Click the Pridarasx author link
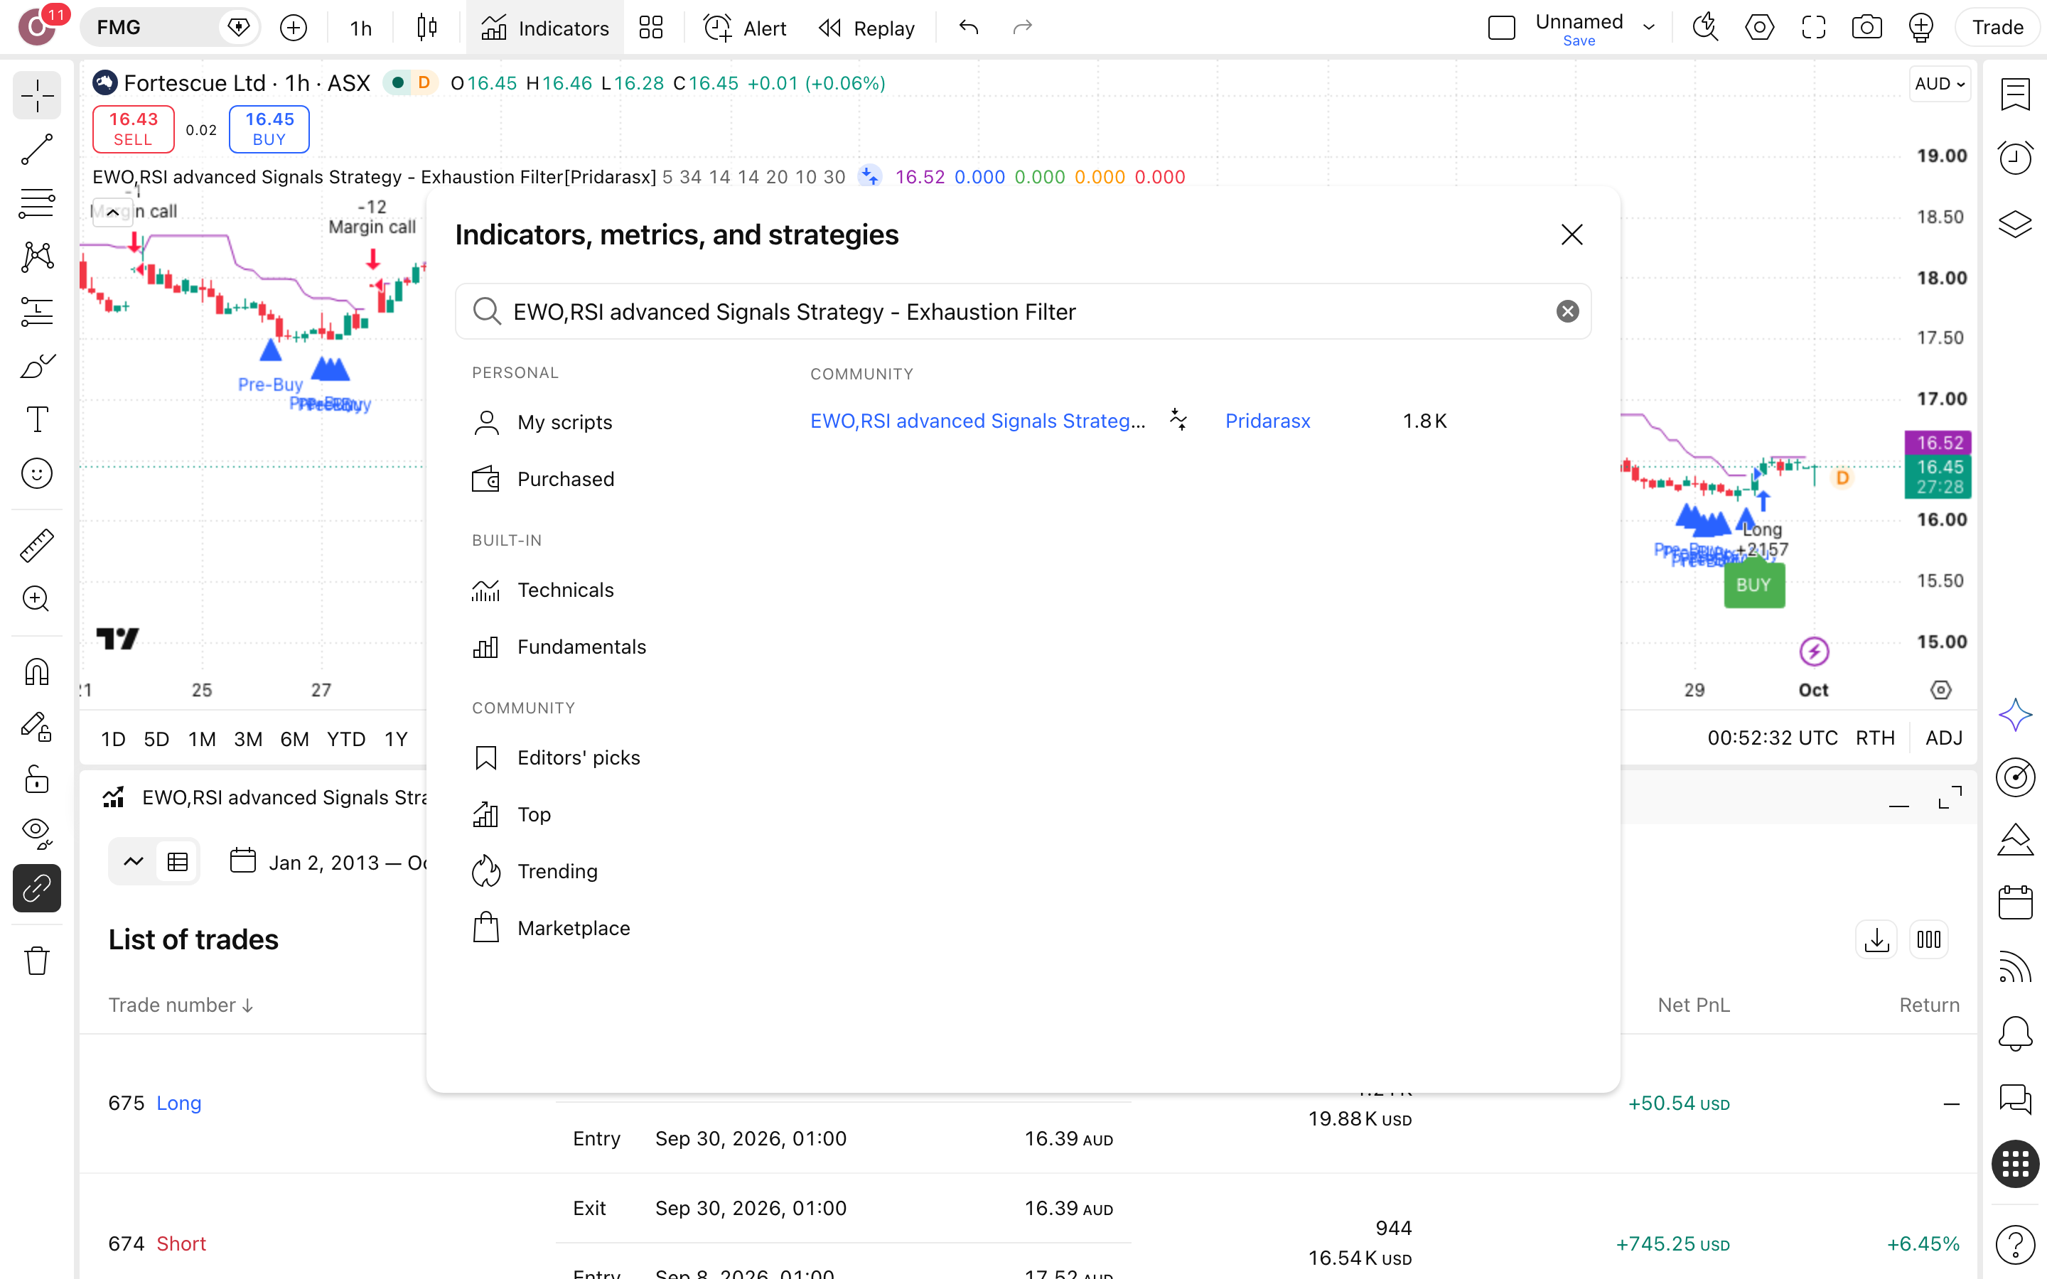This screenshot has height=1279, width=2047. coord(1267,421)
